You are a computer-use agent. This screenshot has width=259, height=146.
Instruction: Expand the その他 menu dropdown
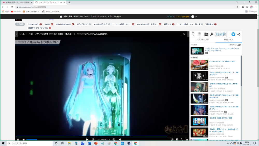117,17
